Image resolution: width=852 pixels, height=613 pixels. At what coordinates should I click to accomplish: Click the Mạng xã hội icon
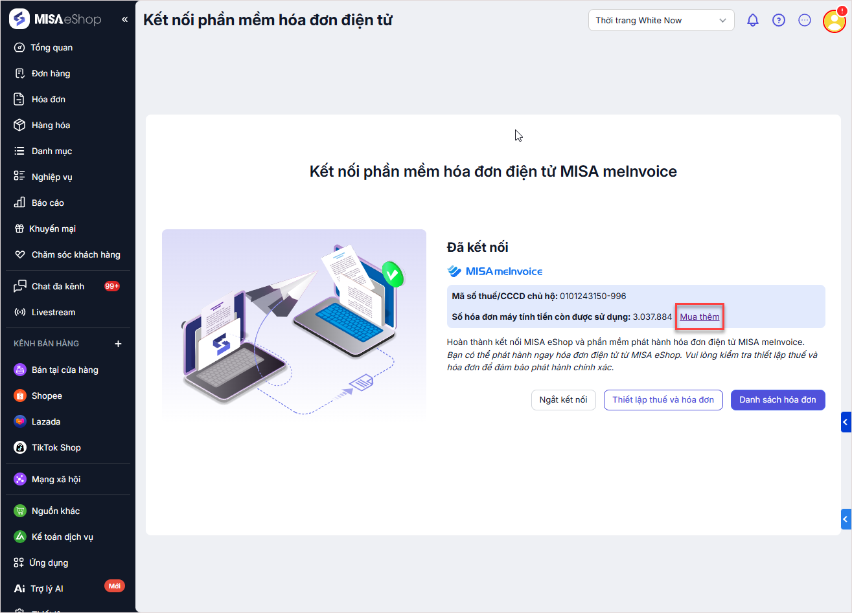[x=20, y=479]
